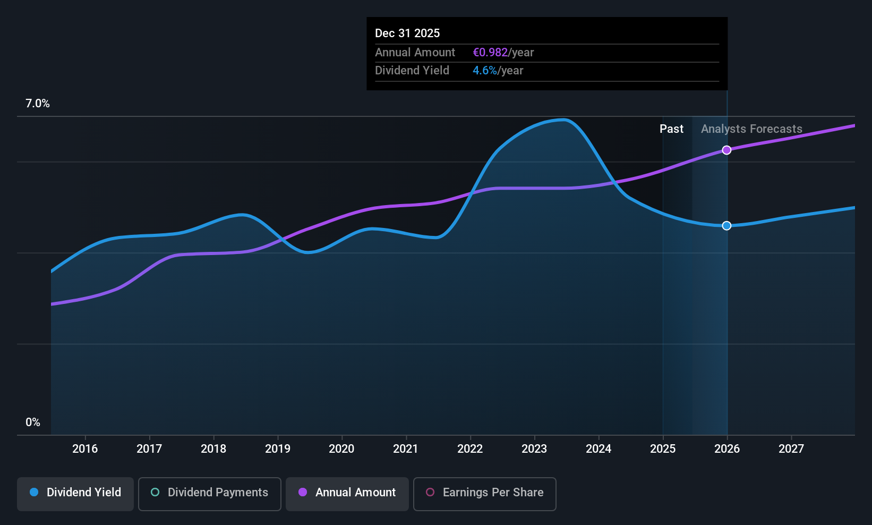Show the Earnings Per Share series
Image resolution: width=872 pixels, height=525 pixels.
pos(485,494)
